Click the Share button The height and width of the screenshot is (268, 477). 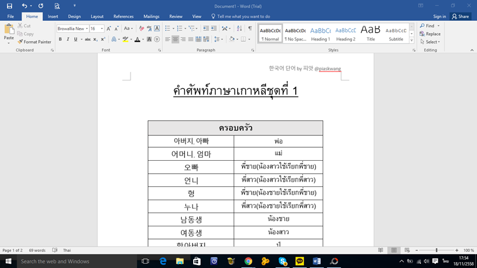click(460, 17)
